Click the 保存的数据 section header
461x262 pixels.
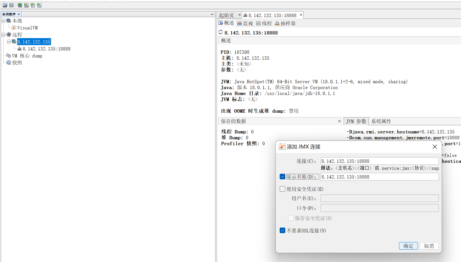pos(280,121)
